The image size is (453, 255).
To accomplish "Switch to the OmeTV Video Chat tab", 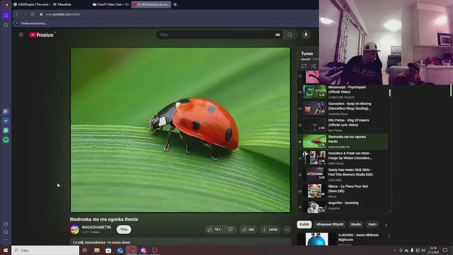I will [x=111, y=5].
